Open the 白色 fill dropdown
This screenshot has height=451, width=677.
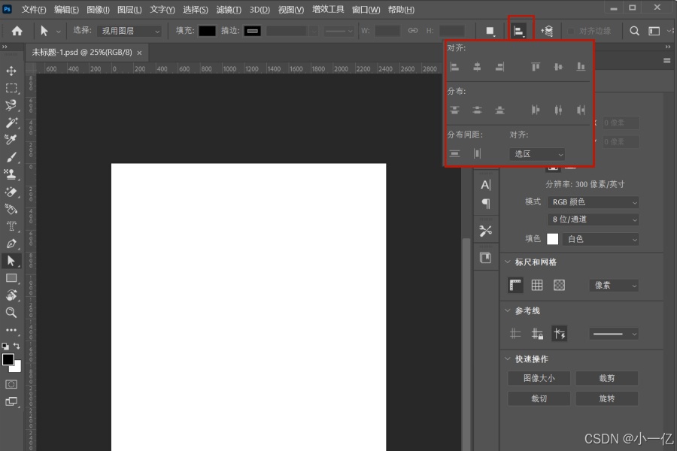[600, 239]
